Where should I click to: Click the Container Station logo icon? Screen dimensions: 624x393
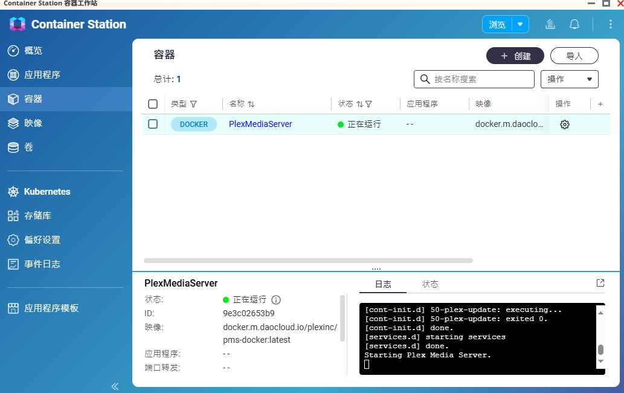(17, 24)
